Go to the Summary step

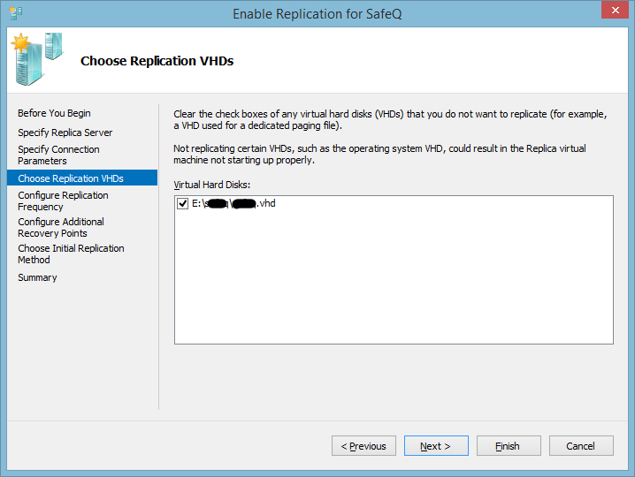37,277
